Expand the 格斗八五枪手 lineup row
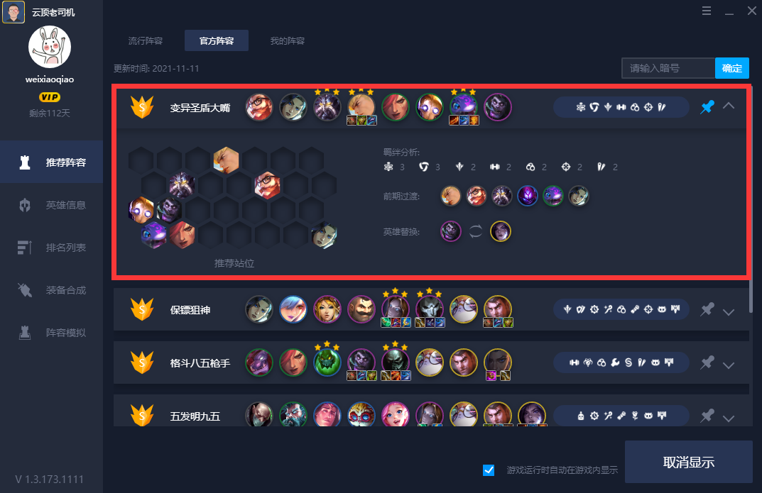This screenshot has height=493, width=762. tap(729, 365)
